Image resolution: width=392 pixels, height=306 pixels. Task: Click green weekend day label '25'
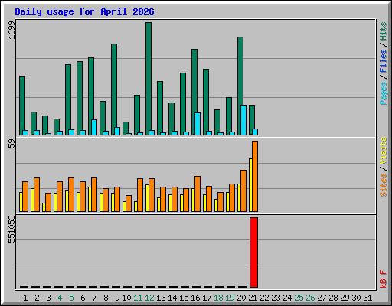point(299,298)
